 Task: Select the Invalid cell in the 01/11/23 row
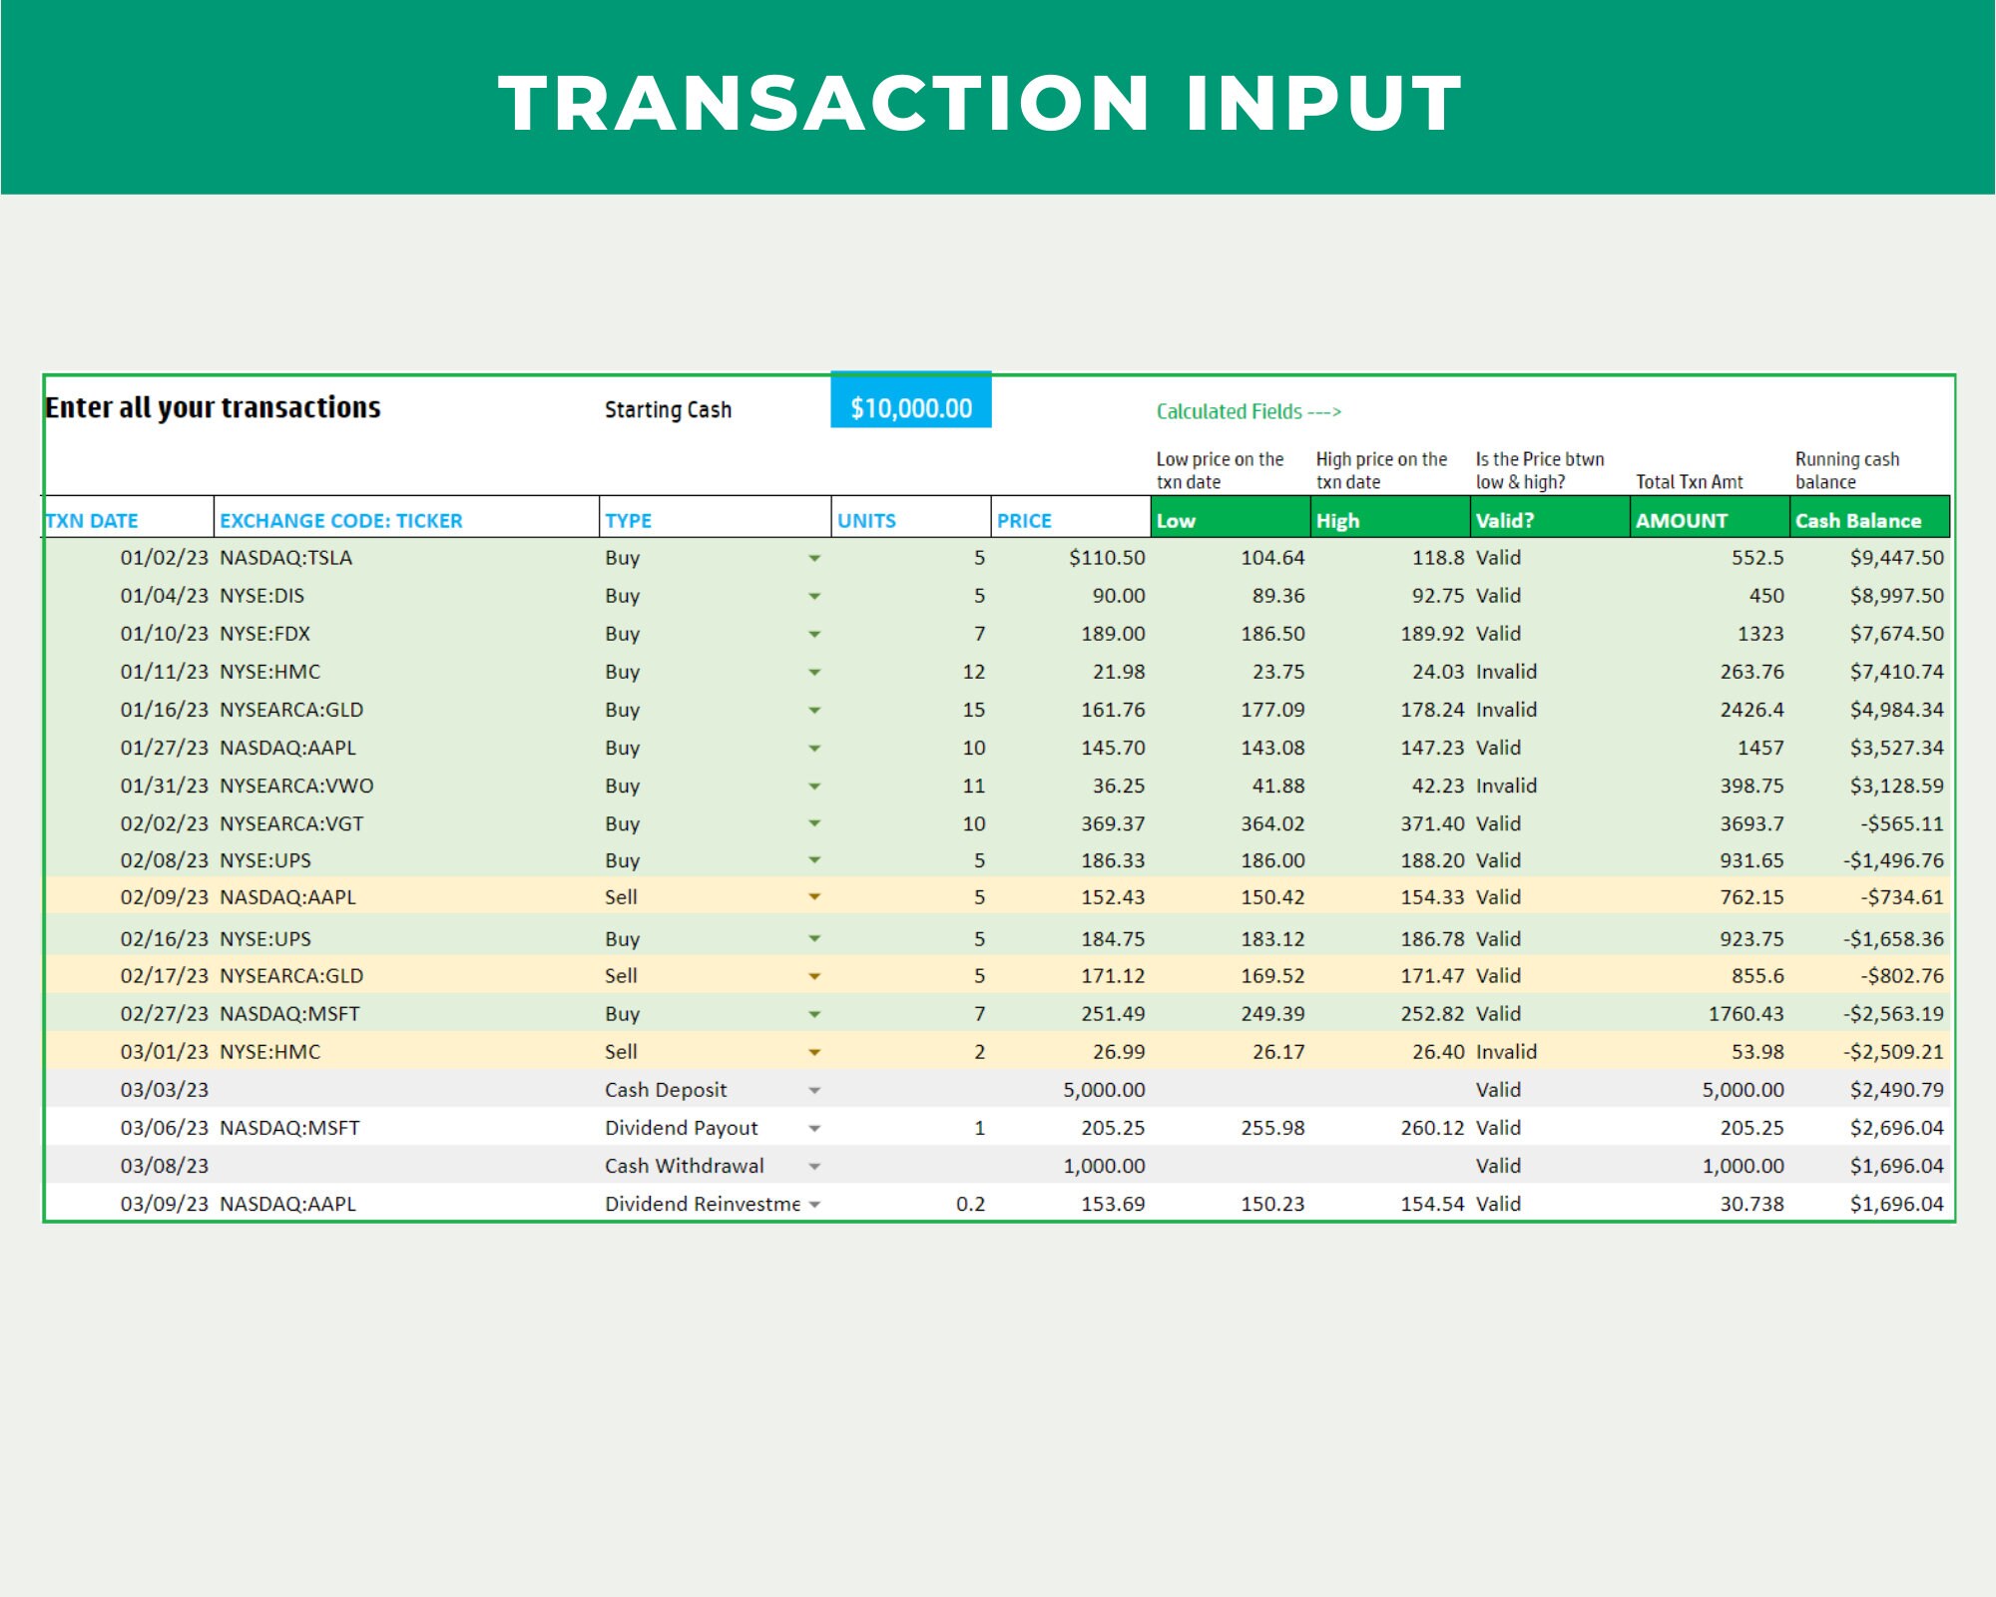tap(1550, 672)
